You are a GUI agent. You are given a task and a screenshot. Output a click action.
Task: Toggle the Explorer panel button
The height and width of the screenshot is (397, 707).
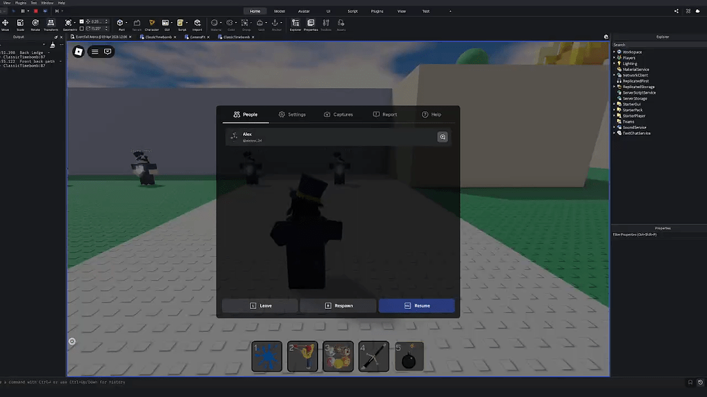(x=296, y=25)
